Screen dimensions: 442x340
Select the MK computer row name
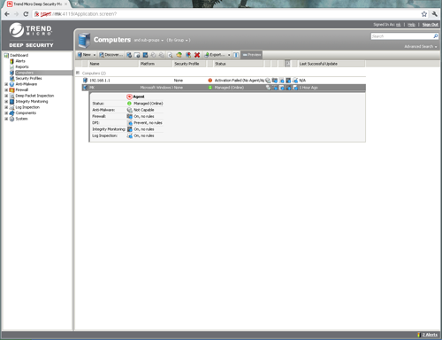tap(92, 88)
